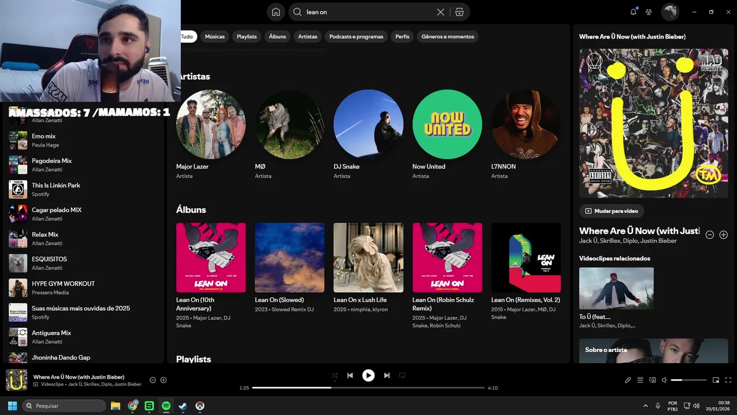The height and width of the screenshot is (415, 737).
Task: Select the Álbuns filter tab
Action: 278,36
